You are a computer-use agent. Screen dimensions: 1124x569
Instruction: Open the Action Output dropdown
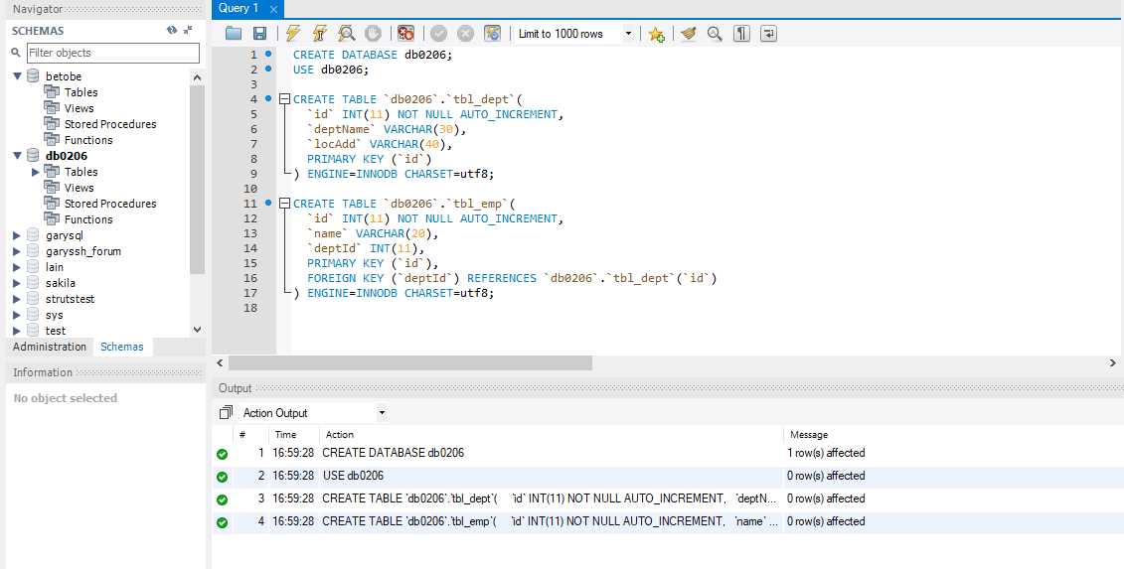[x=382, y=413]
